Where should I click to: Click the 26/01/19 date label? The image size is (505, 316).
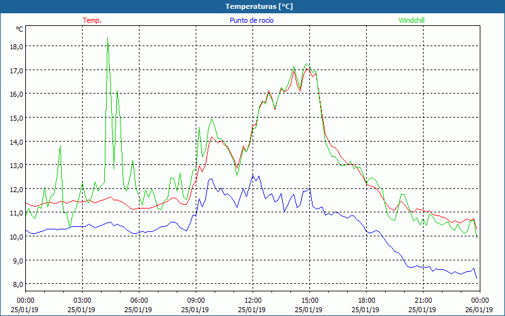[x=479, y=310]
